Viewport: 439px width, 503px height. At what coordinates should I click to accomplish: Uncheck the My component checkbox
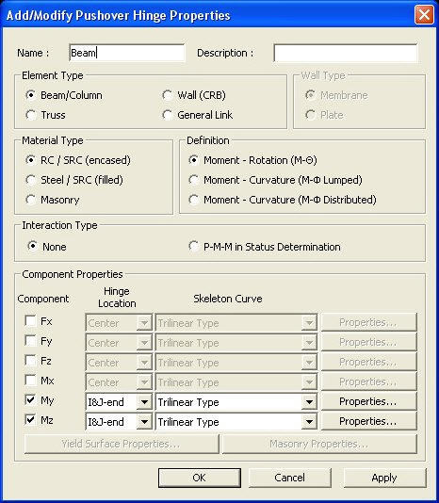pos(30,400)
